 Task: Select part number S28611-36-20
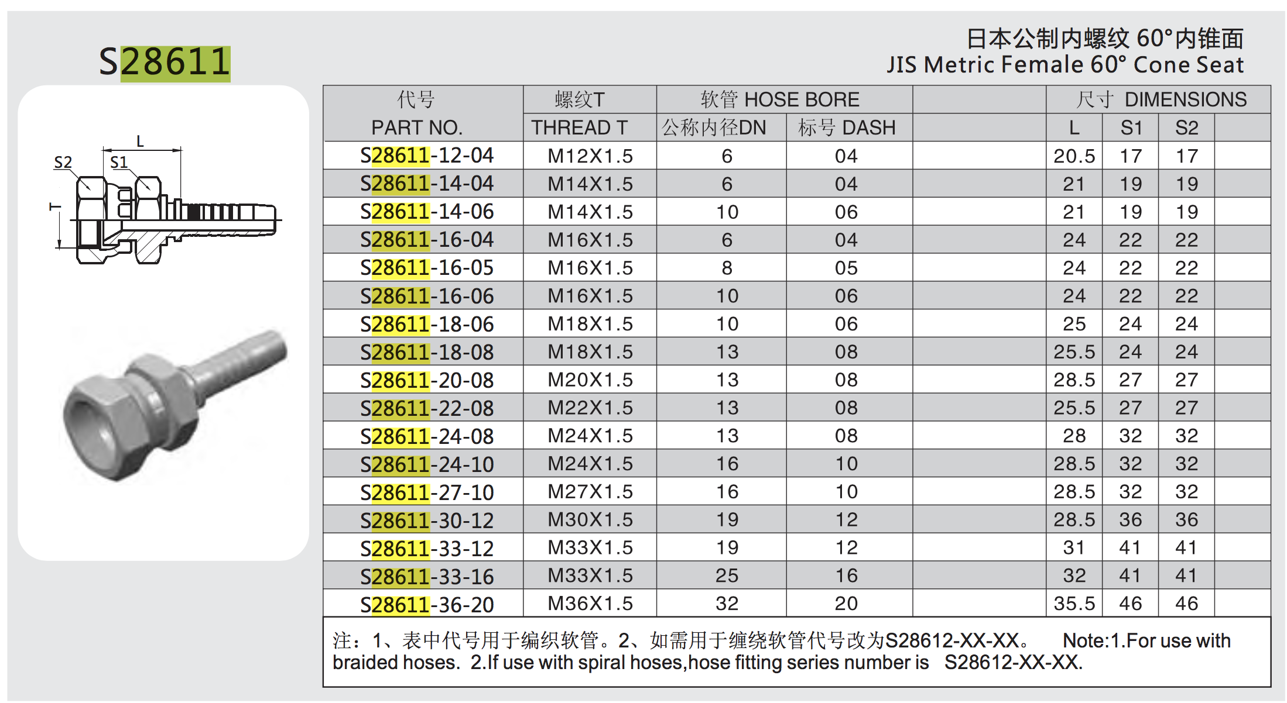427,604
